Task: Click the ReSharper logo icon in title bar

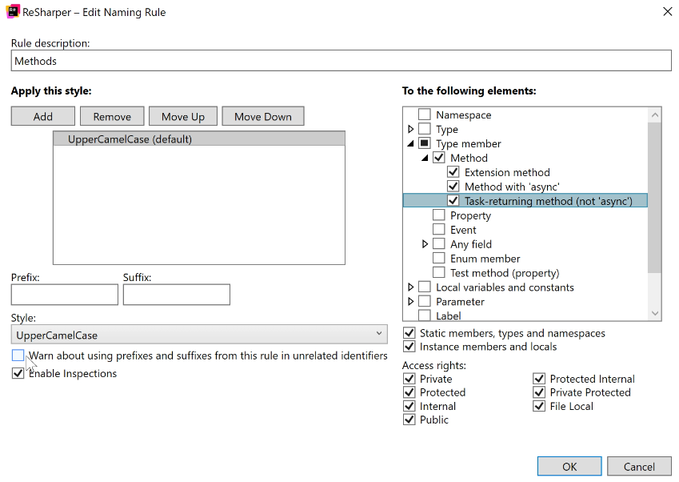Action: pyautogui.click(x=13, y=11)
